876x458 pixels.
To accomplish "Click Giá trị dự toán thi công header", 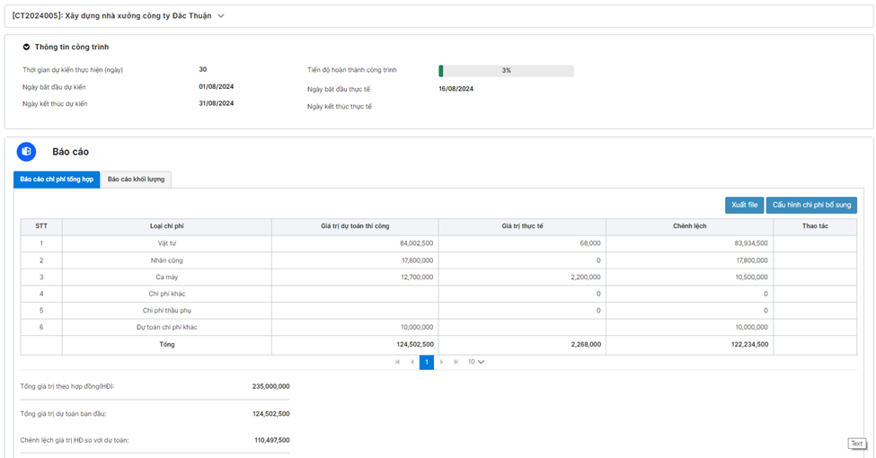I will coord(355,226).
